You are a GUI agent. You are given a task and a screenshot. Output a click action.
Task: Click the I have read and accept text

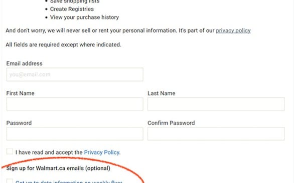49,152
